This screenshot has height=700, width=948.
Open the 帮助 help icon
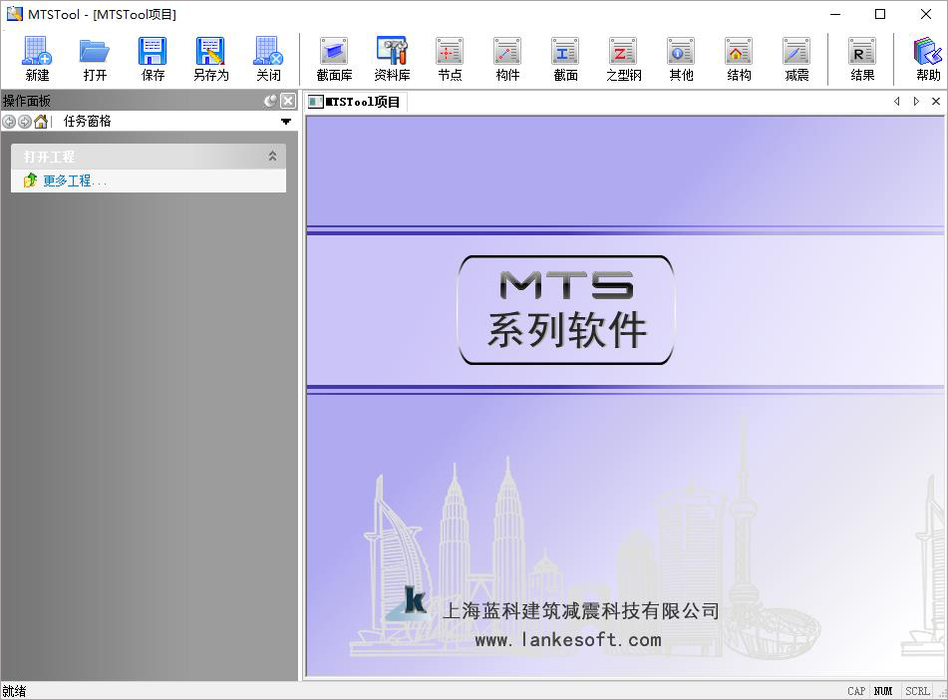point(927,59)
